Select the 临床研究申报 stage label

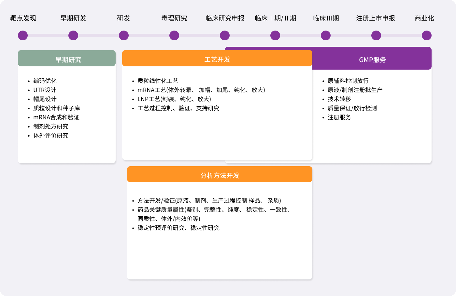pyautogui.click(x=225, y=18)
